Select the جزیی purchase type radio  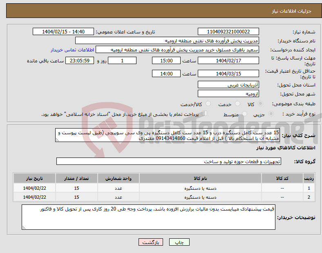click(271, 114)
